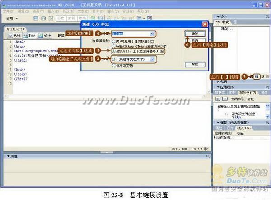Open the new style sheet file dropdown
Image resolution: width=271 pixels, height=200 pixels.
click(152, 59)
